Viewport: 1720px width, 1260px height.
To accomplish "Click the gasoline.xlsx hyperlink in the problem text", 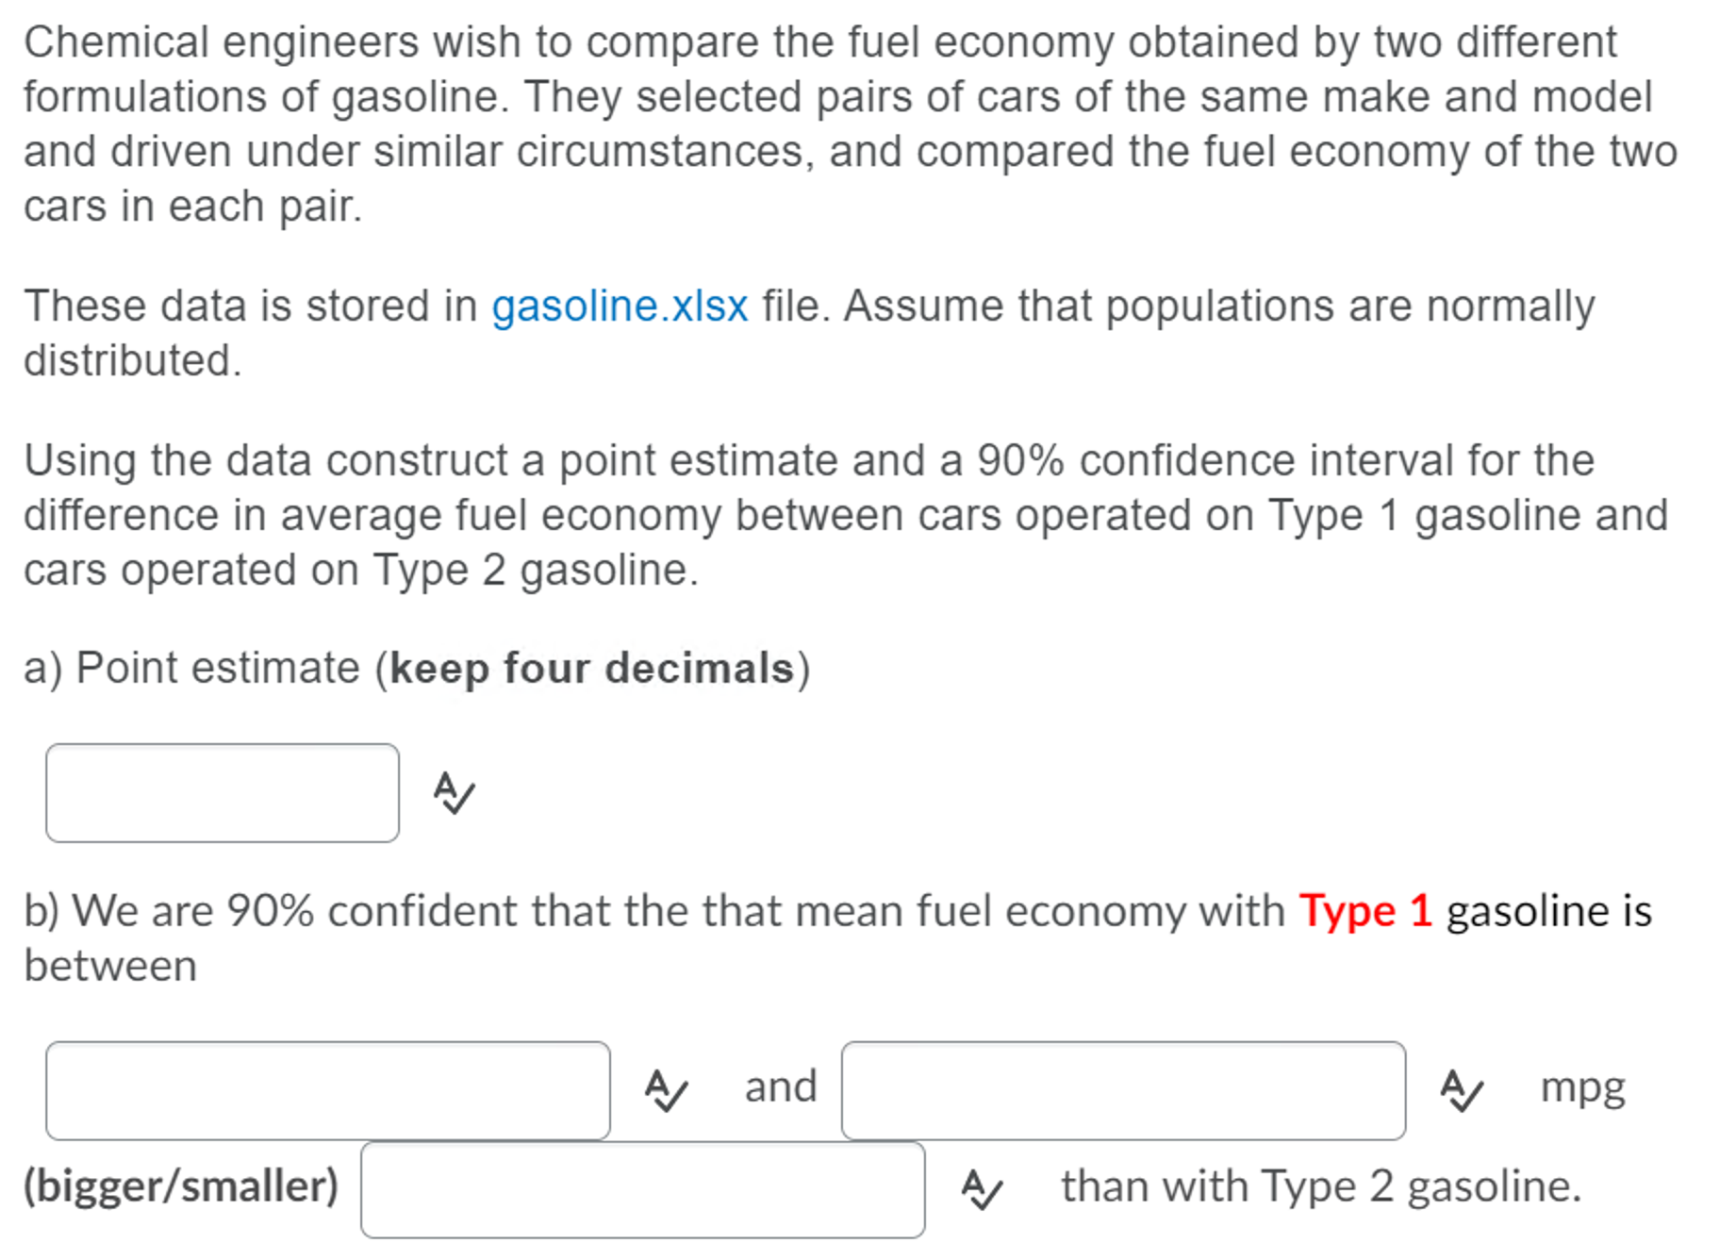I will click(x=618, y=304).
